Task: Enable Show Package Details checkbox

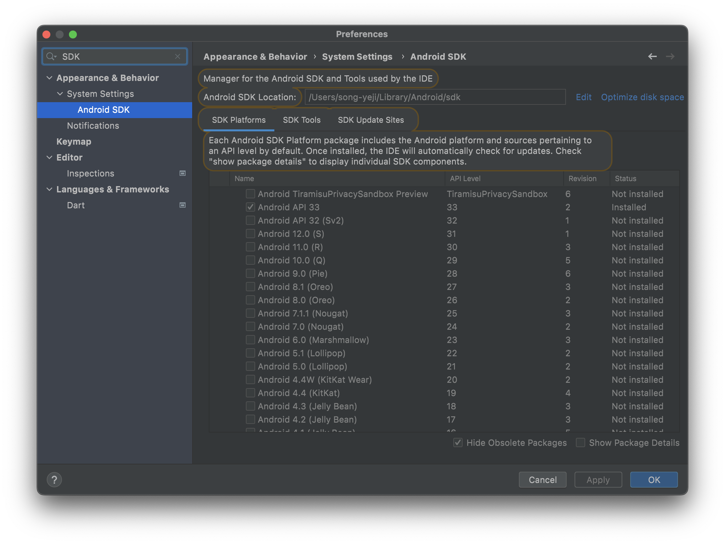Action: (581, 442)
